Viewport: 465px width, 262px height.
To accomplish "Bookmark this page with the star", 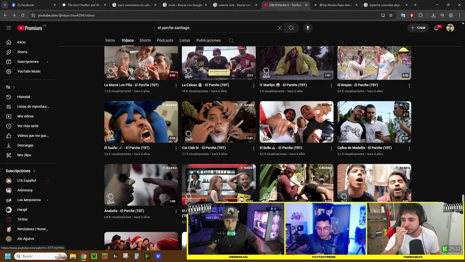I will [x=391, y=15].
